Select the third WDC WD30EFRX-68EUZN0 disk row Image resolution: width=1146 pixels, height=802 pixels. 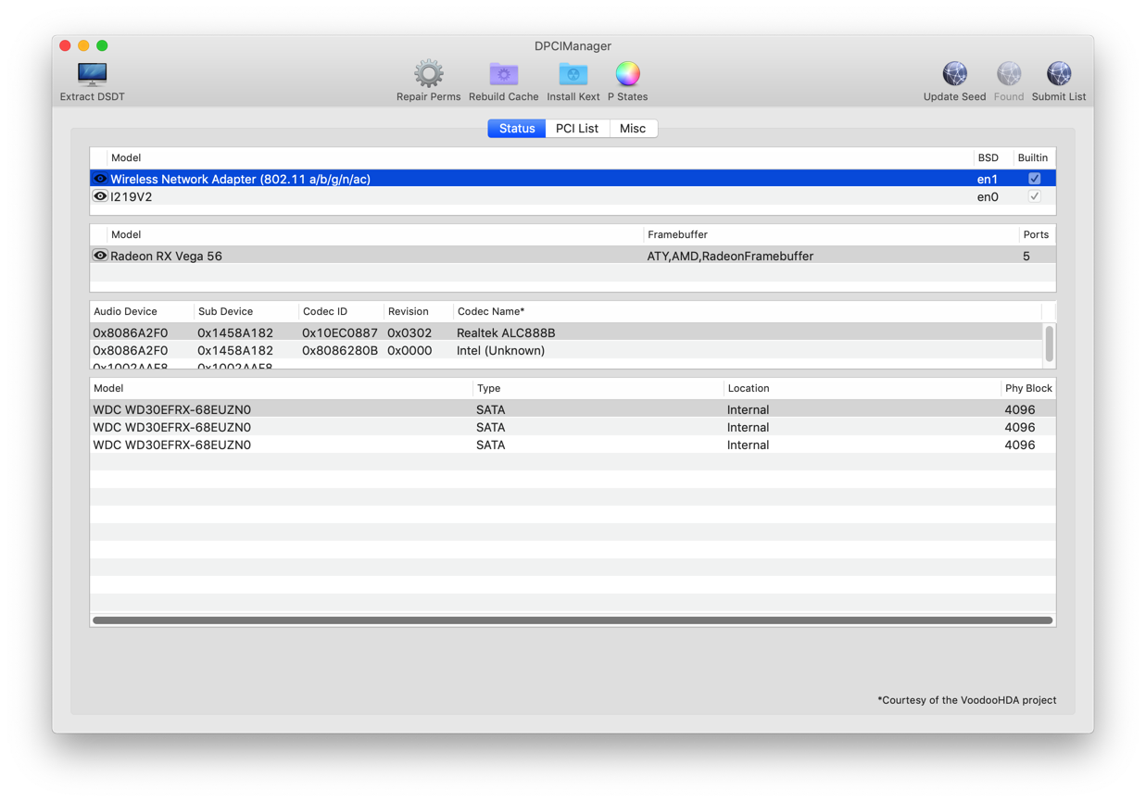(x=573, y=445)
